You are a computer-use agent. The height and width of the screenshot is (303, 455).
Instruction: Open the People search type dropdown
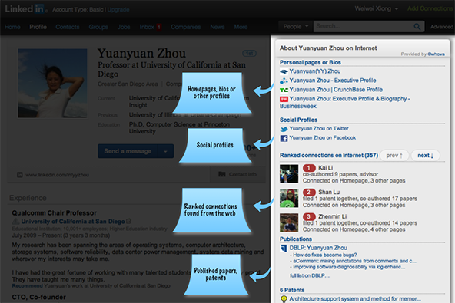pyautogui.click(x=296, y=27)
